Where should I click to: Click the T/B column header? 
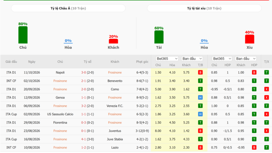[200, 65]
